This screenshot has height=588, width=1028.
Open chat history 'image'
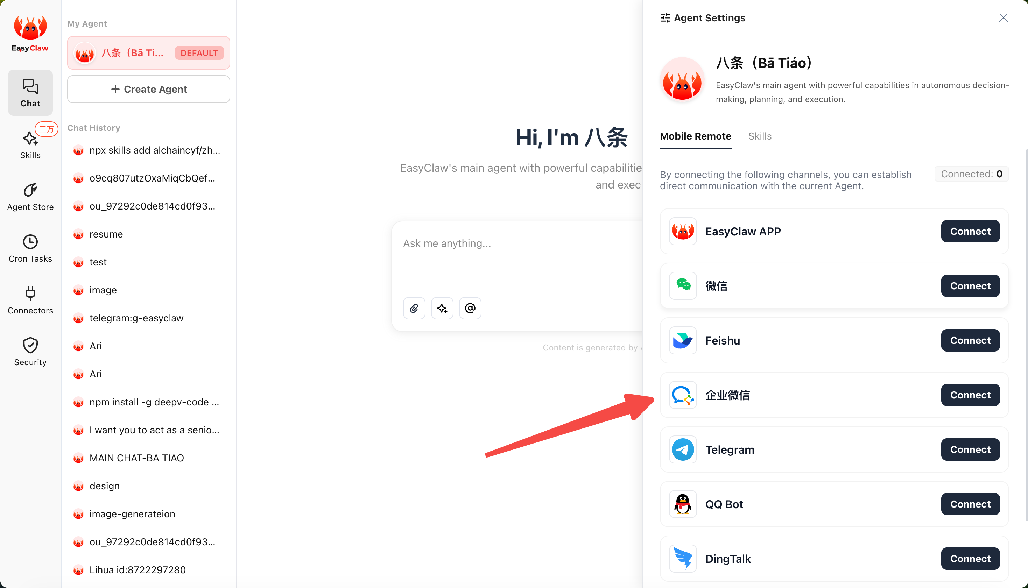pos(148,290)
